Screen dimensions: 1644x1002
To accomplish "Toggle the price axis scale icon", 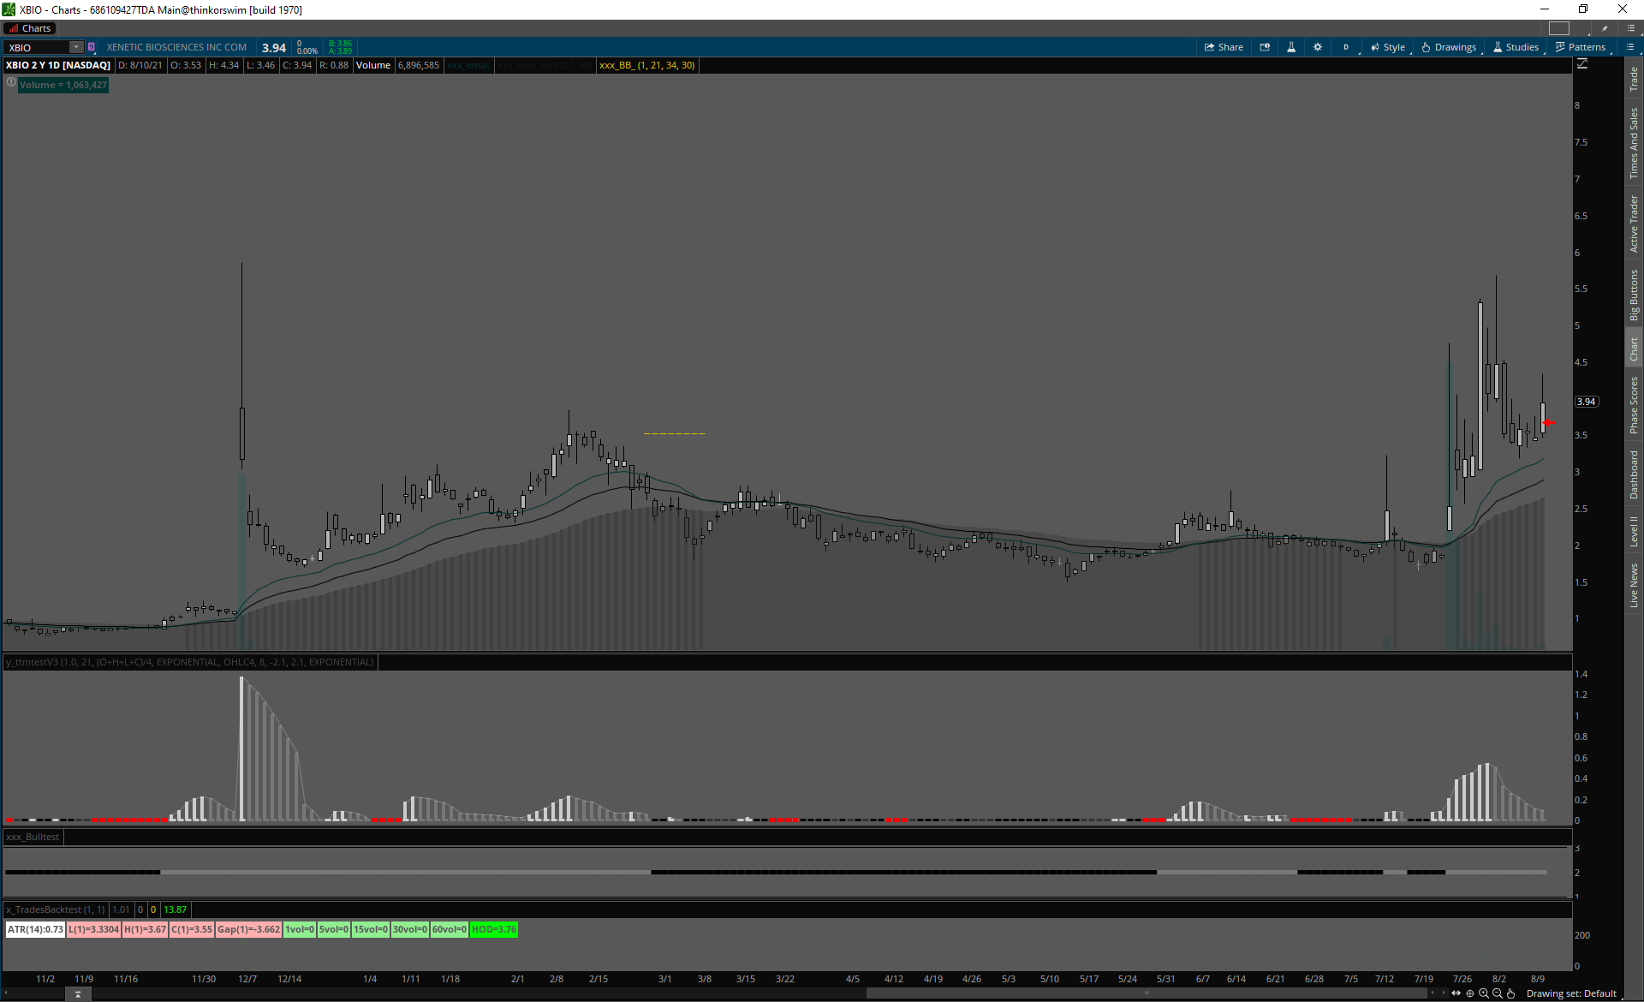I will tap(1582, 64).
